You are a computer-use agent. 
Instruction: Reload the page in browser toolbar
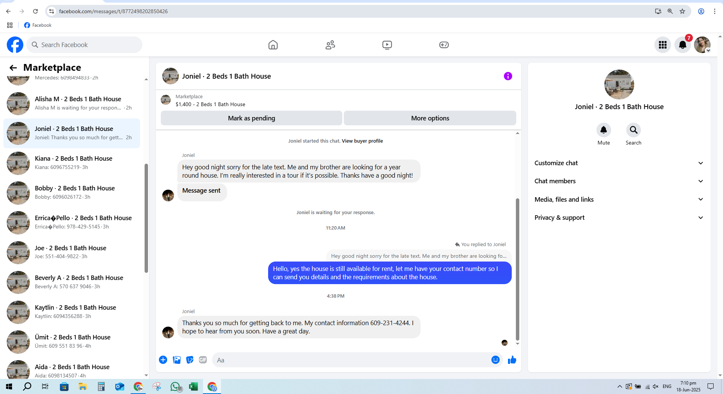(35, 11)
